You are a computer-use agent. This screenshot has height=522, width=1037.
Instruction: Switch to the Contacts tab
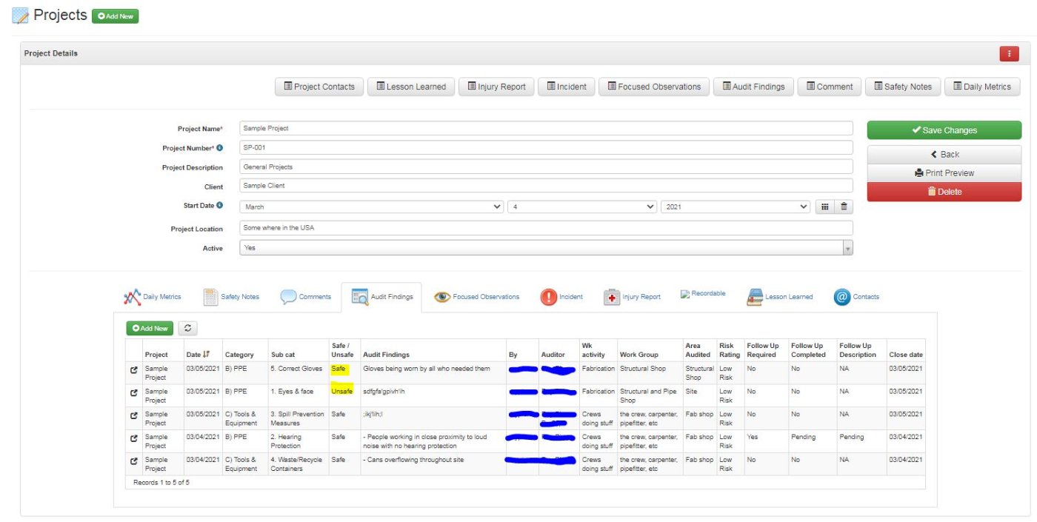pos(856,297)
